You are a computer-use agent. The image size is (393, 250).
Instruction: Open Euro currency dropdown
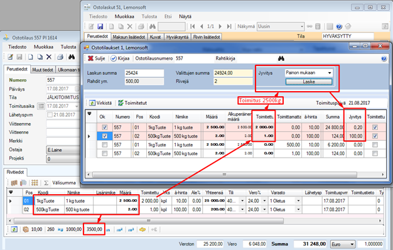352,244
